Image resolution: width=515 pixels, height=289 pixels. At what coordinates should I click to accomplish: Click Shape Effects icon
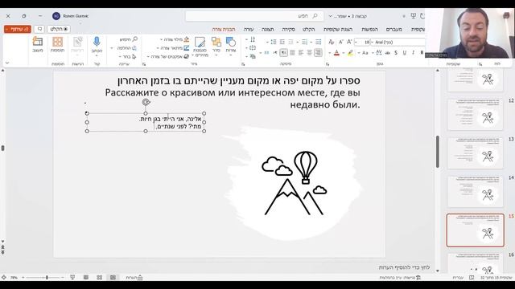186,56
